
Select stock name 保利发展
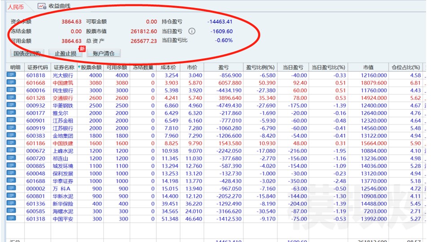coord(63,173)
